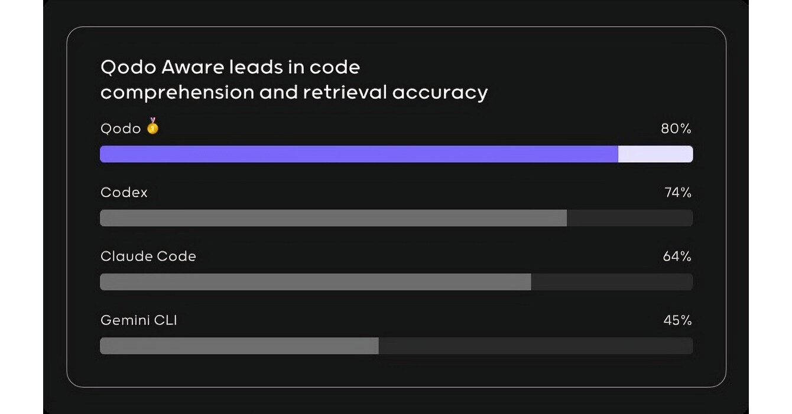Click the dark unfilled part of Codex bar

pyautogui.click(x=629, y=218)
